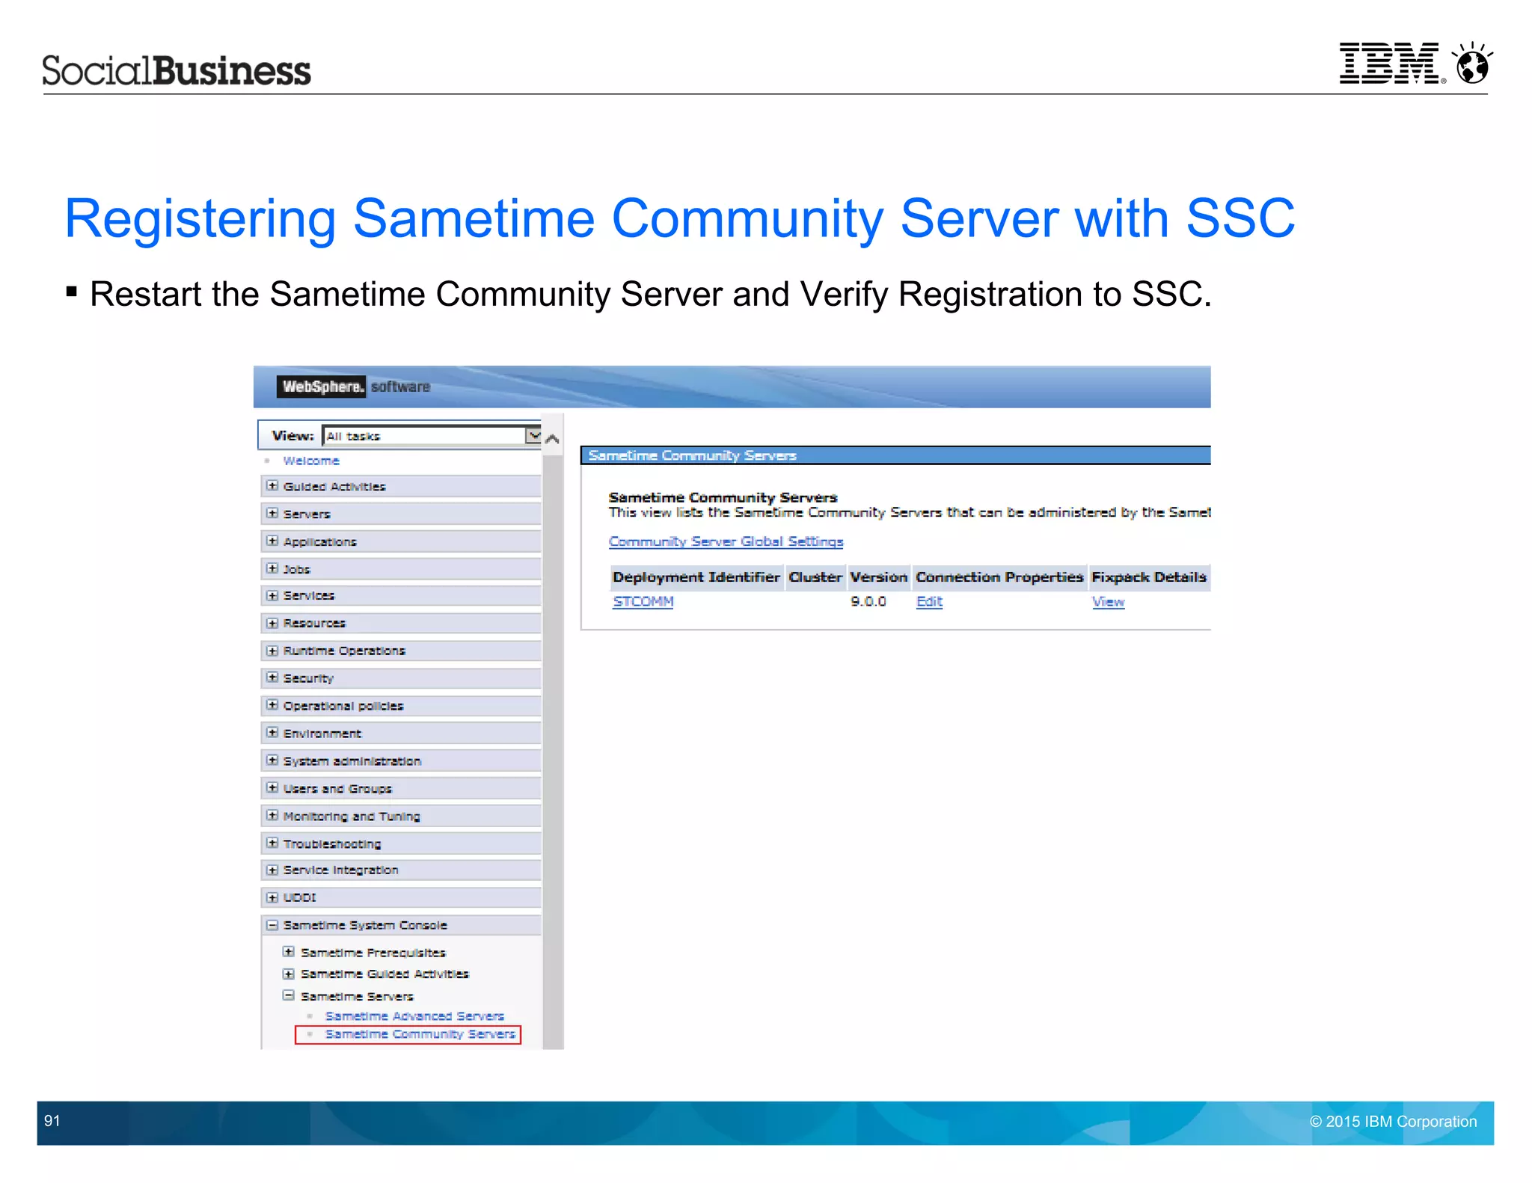
Task: Expand the Environment node
Action: click(272, 733)
